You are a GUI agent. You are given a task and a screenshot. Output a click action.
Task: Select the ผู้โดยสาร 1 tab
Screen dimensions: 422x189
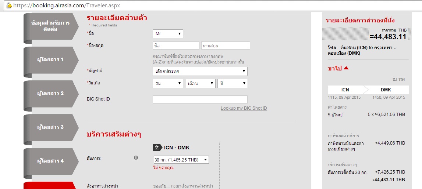point(51,59)
